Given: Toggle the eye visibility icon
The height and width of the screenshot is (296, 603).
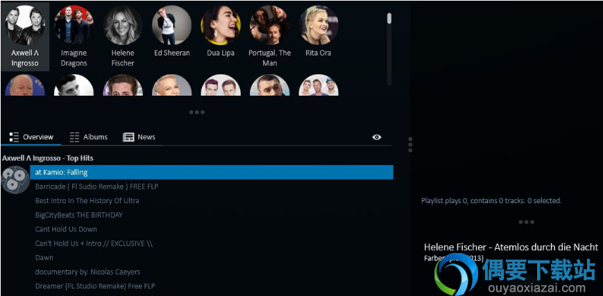Looking at the screenshot, I should [x=377, y=137].
